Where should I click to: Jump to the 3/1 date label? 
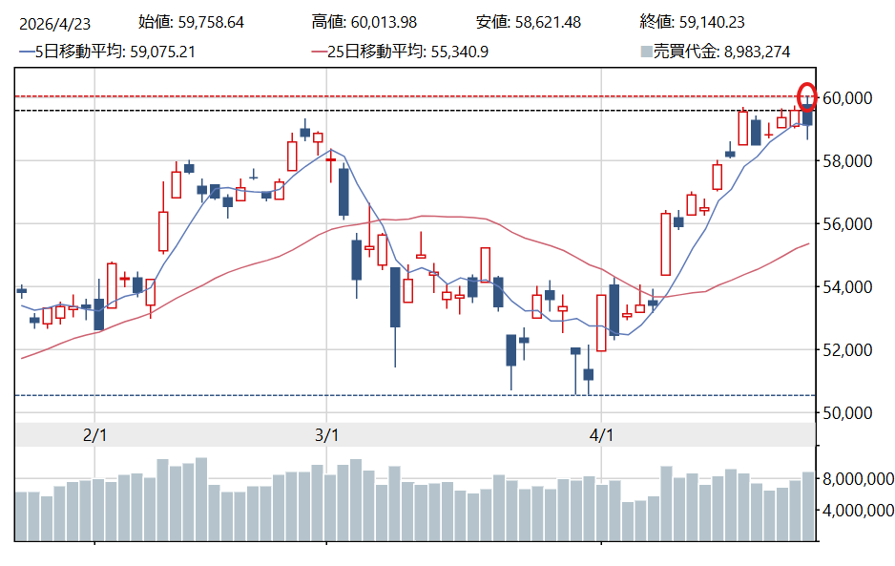click(327, 435)
